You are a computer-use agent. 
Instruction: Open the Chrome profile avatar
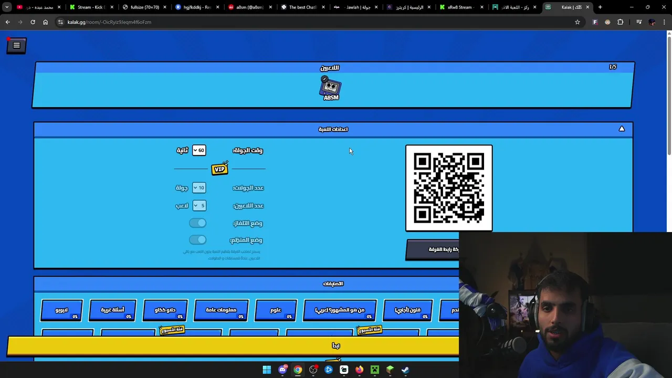click(x=652, y=22)
